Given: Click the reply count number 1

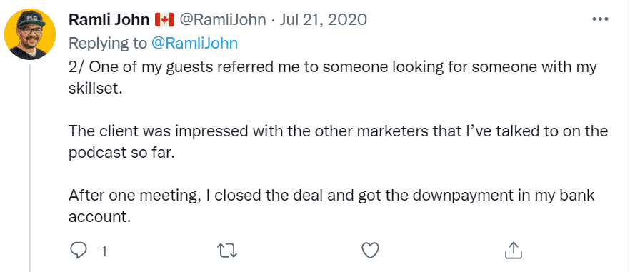Looking at the screenshot, I should tap(104, 251).
